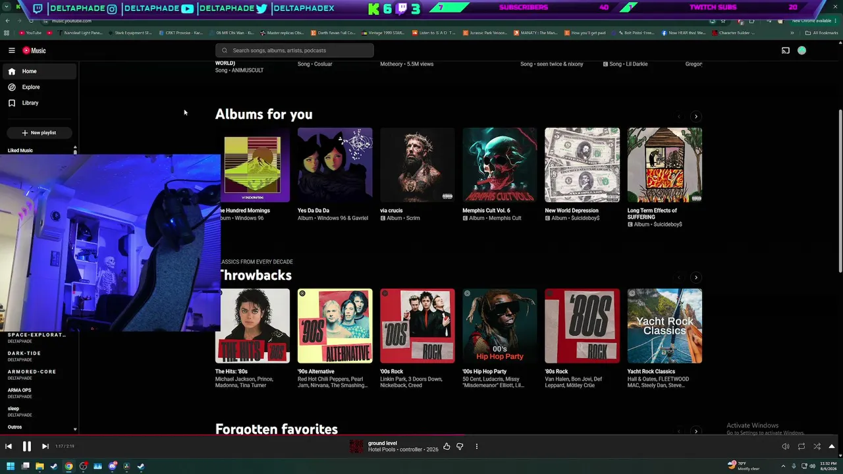
Task: Open the weather widget showing Mostly clear
Action: tap(744, 466)
